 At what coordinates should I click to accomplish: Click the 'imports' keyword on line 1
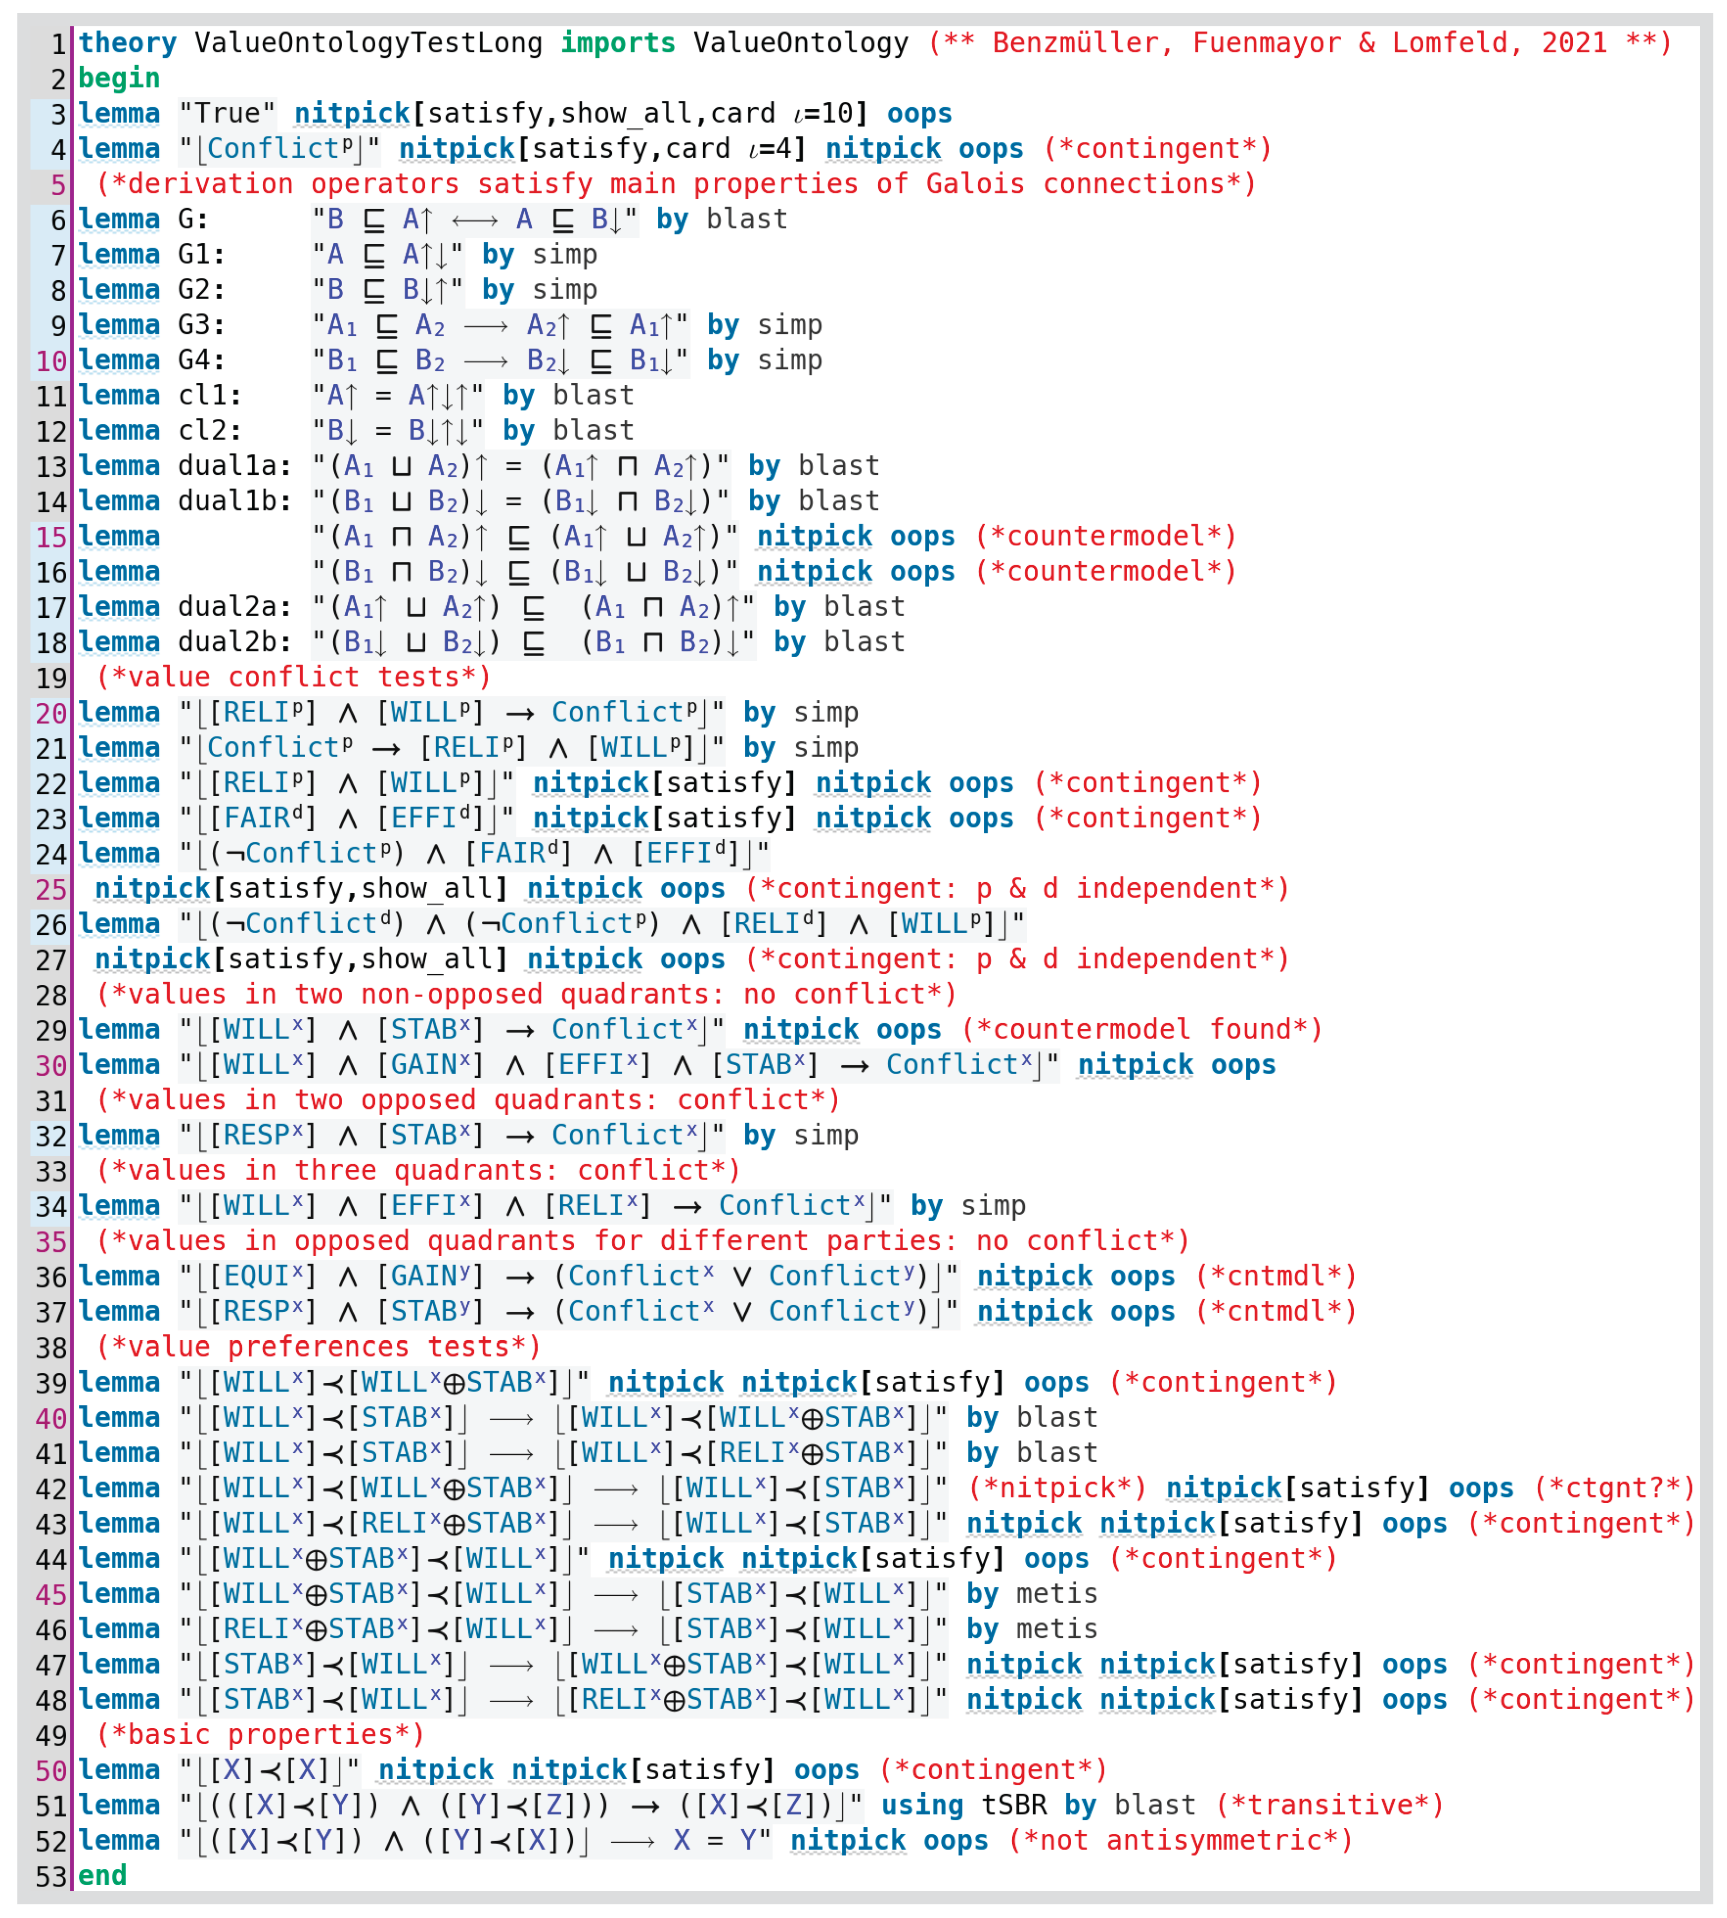[618, 43]
